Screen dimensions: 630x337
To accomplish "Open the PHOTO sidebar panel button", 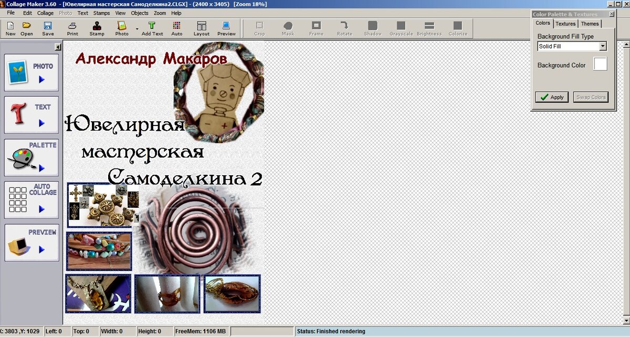I will pos(31,72).
